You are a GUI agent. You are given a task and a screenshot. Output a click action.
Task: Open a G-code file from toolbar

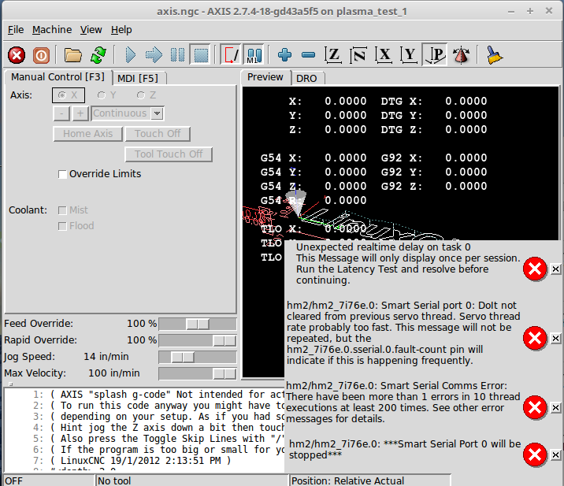tap(73, 55)
